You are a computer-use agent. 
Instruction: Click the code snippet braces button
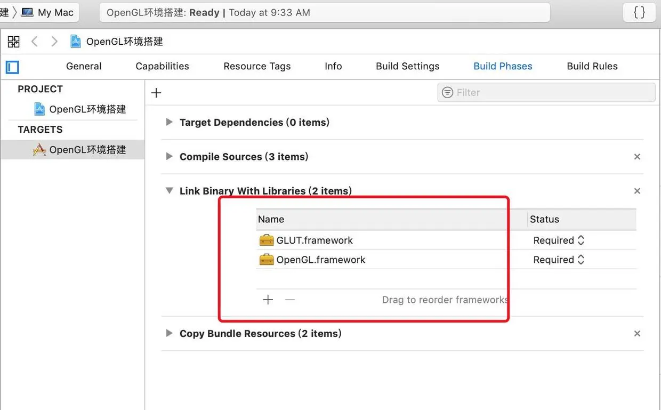pyautogui.click(x=639, y=12)
